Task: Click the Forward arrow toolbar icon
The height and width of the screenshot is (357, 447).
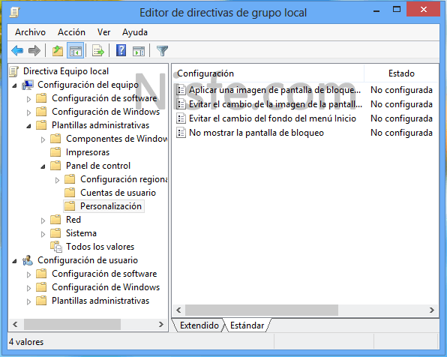Action: pos(34,51)
